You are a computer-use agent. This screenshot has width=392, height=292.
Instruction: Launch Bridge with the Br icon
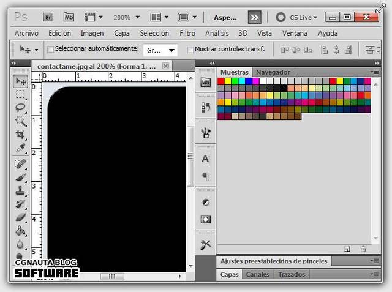pos(48,17)
